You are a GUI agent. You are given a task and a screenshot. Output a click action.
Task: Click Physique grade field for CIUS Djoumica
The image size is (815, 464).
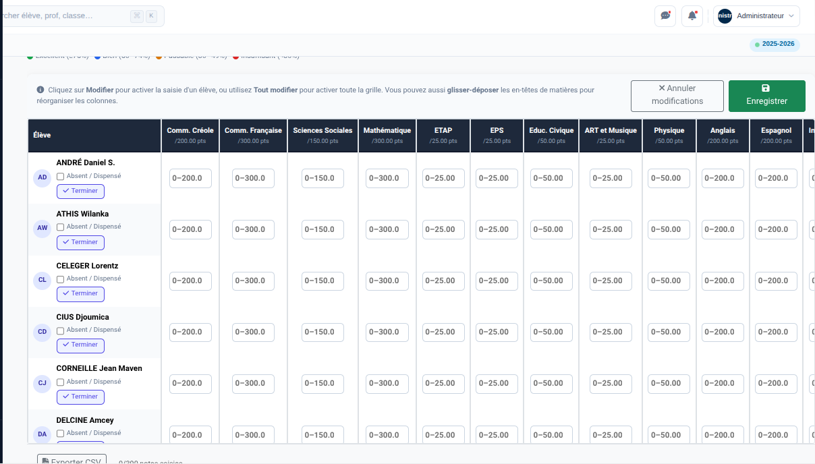pyautogui.click(x=669, y=332)
